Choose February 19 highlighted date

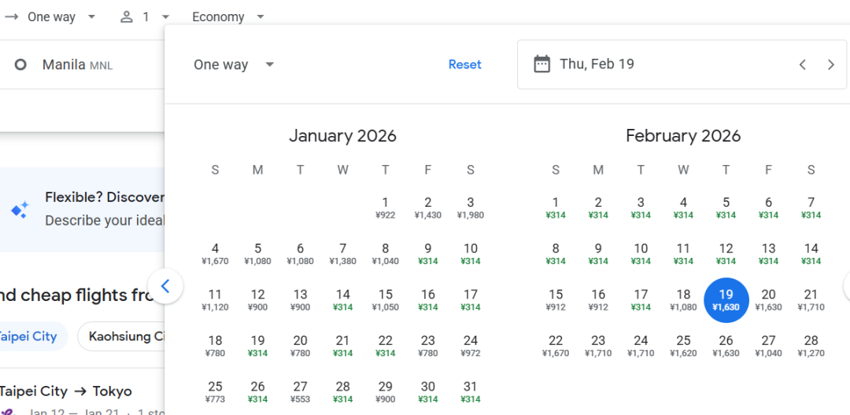pos(726,299)
